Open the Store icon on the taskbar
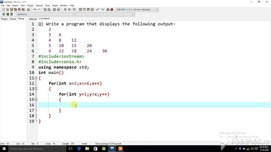This screenshot has height=152, width=271. tap(95, 149)
